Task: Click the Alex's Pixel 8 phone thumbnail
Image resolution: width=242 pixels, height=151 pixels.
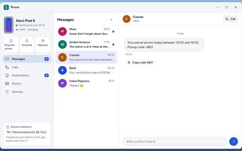Action: (x=9, y=25)
